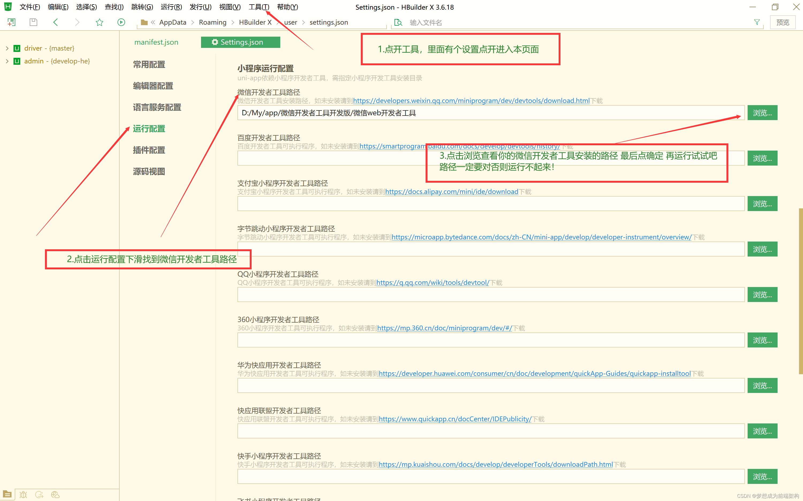
Task: Click the 支付宝小程序开发者工具路径 input field
Action: (x=491, y=204)
